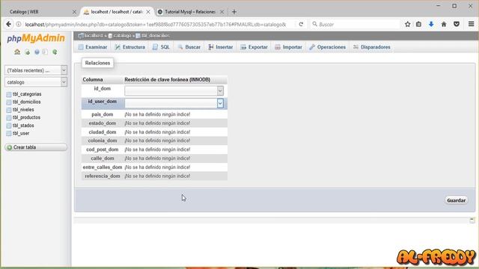Open the Estructura tab
Image resolution: width=479 pixels, height=269 pixels.
[x=129, y=47]
